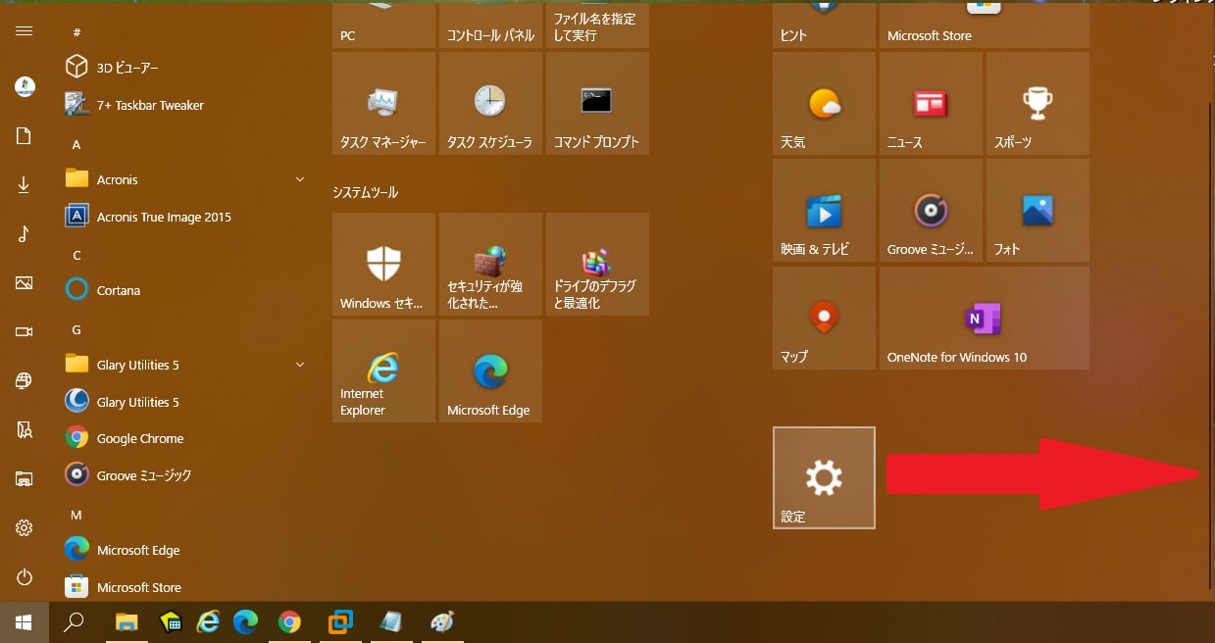
Task: Open the 3D ビューアー app in list
Action: coord(186,68)
